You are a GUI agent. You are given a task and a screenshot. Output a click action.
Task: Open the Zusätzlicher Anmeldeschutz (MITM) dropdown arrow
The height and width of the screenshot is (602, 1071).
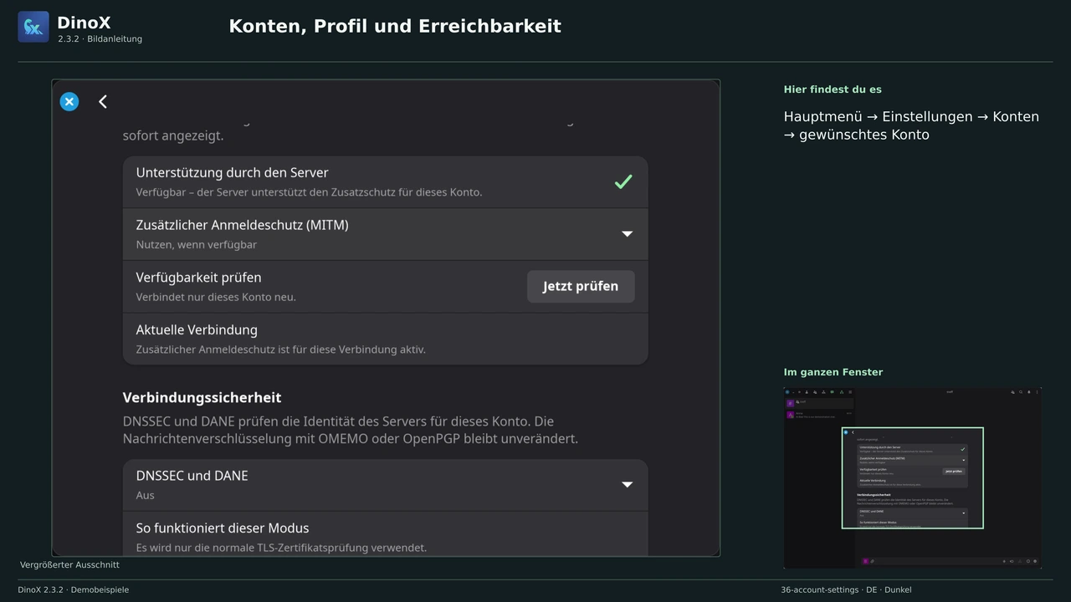click(627, 234)
